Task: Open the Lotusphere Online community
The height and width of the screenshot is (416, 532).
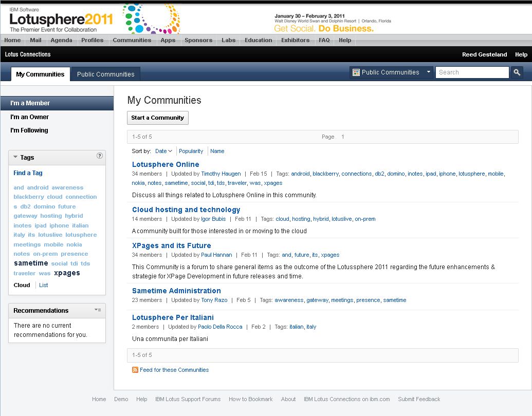Action: (166, 164)
